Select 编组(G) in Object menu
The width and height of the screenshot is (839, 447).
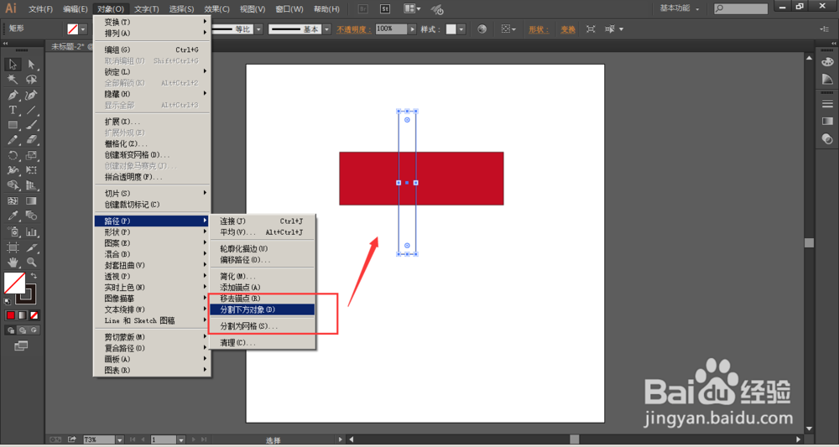tap(152, 49)
